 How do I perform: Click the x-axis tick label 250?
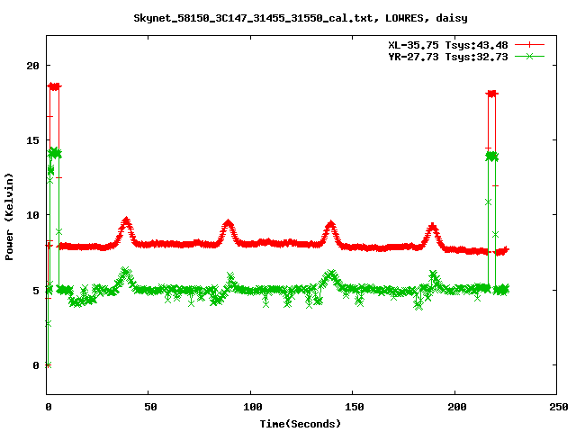pos(558,407)
